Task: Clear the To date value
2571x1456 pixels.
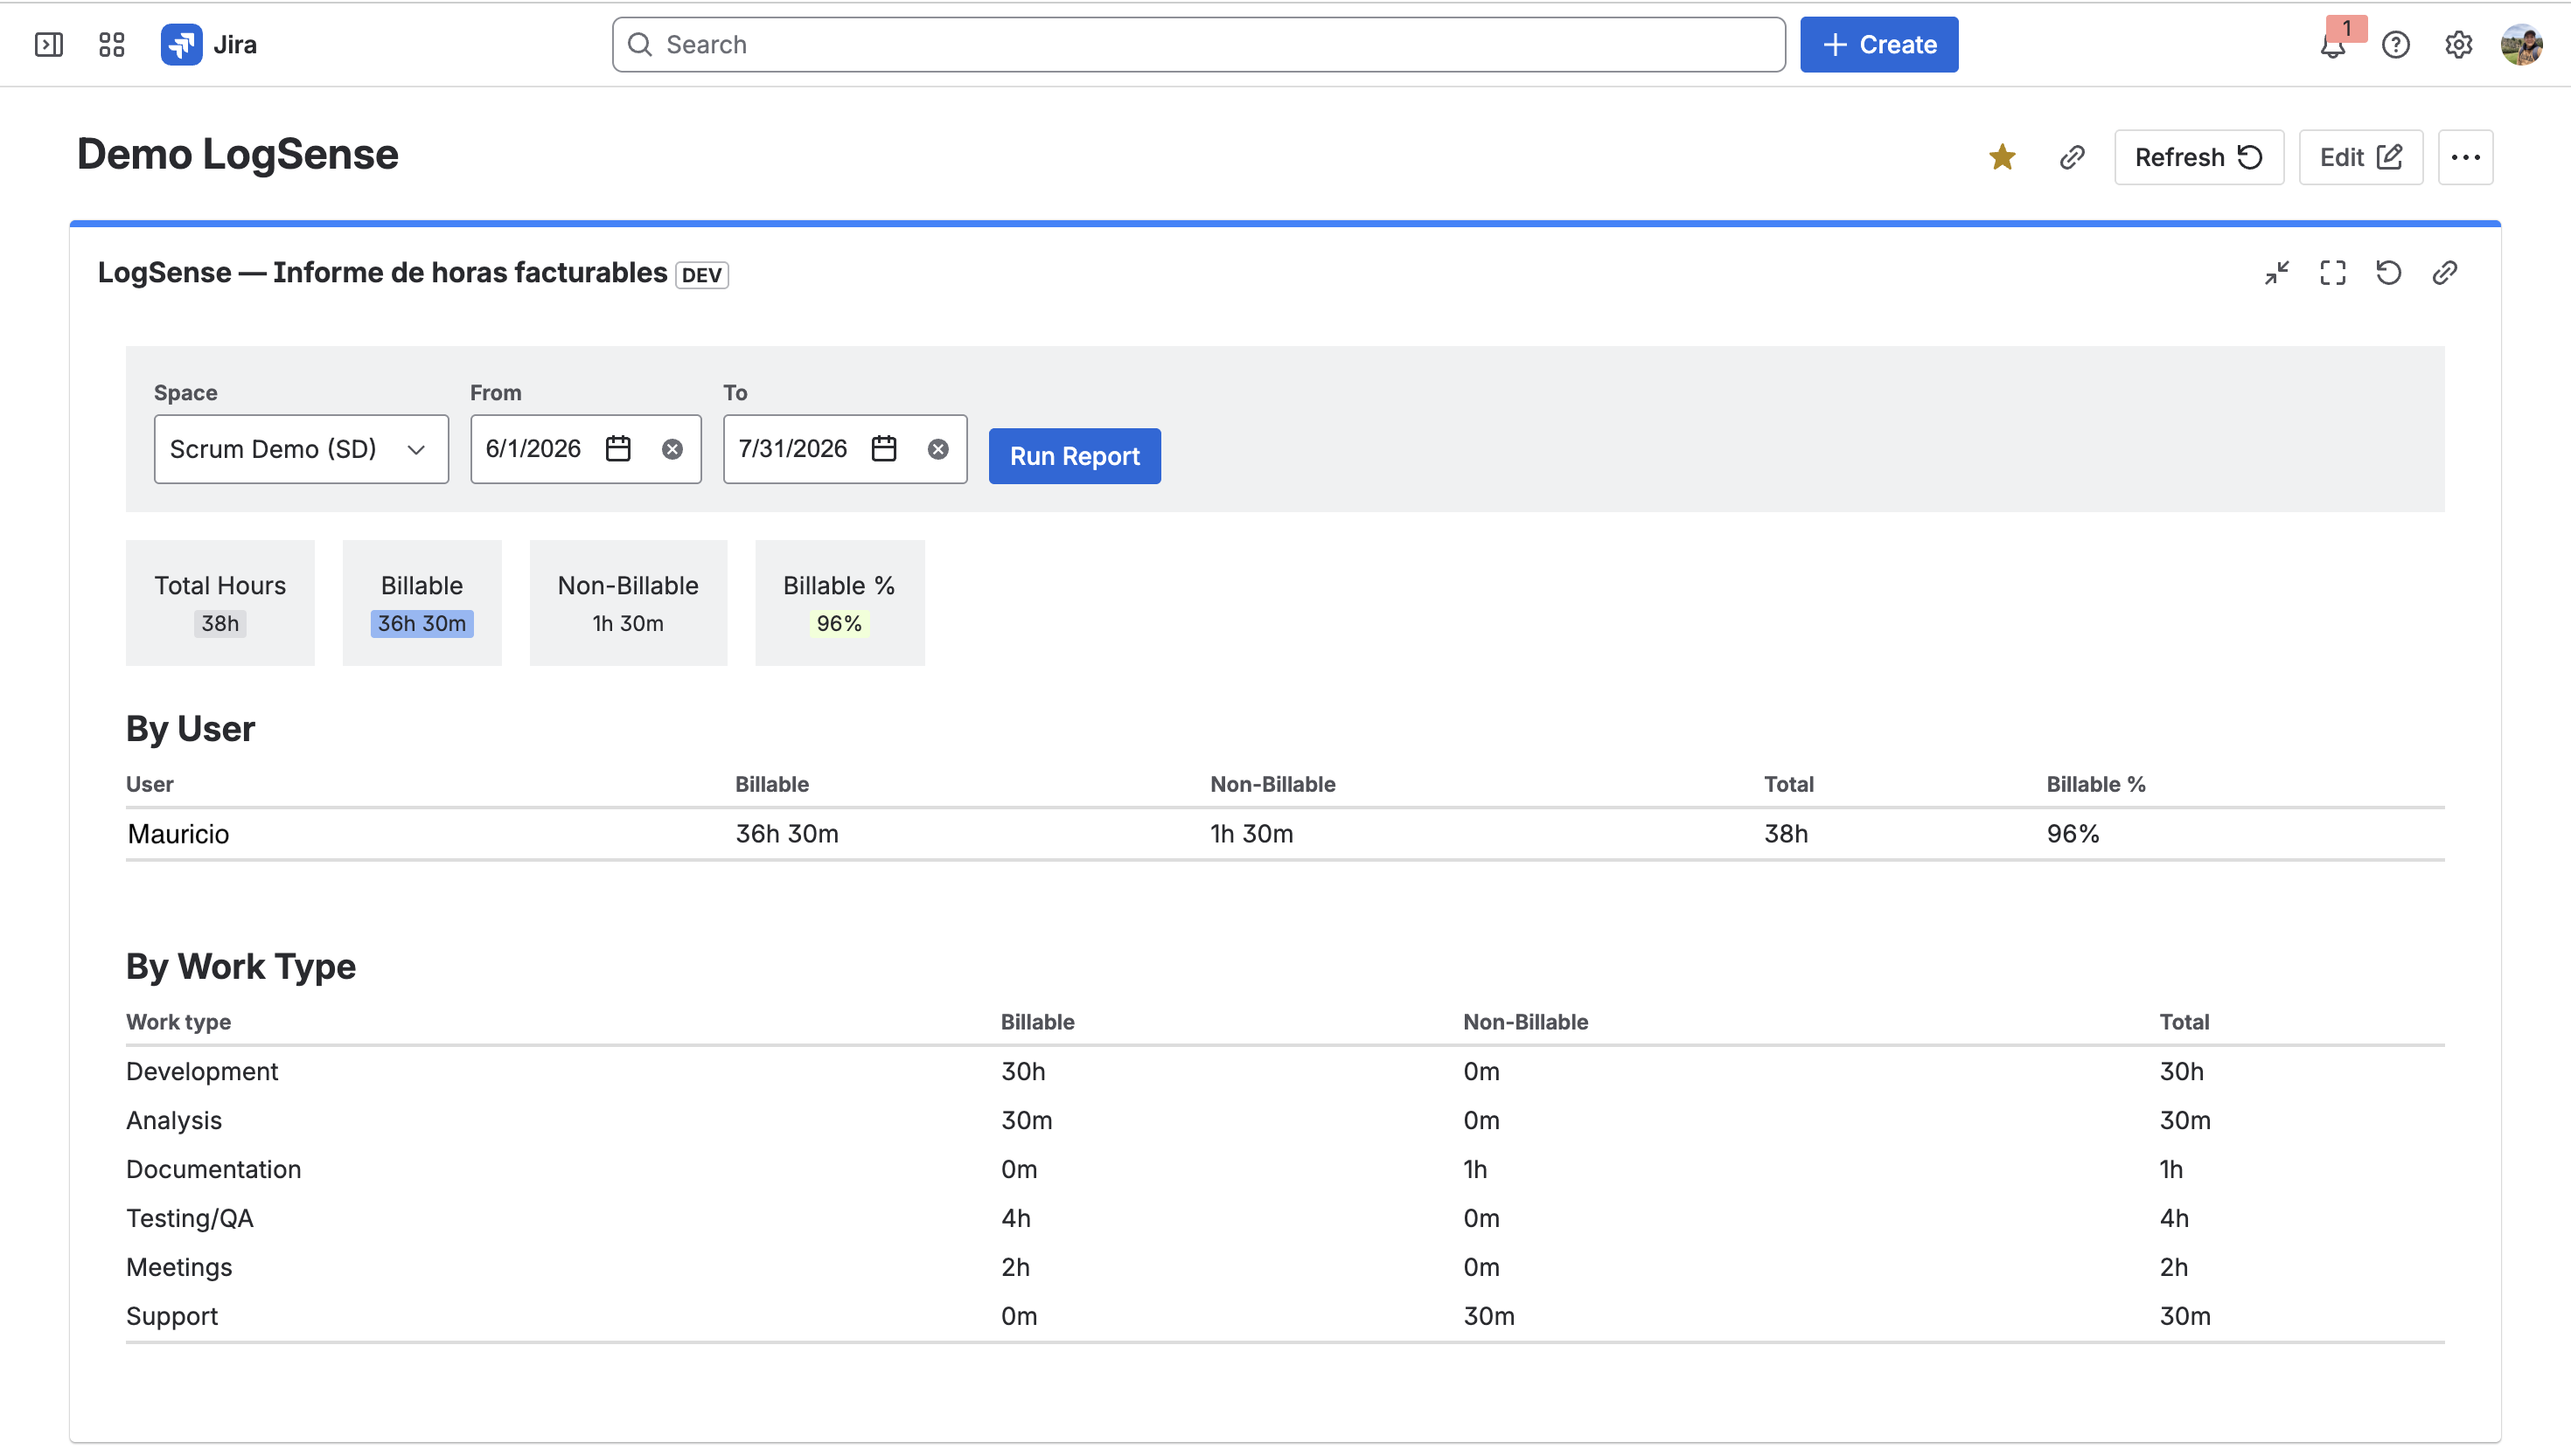Action: (937, 449)
